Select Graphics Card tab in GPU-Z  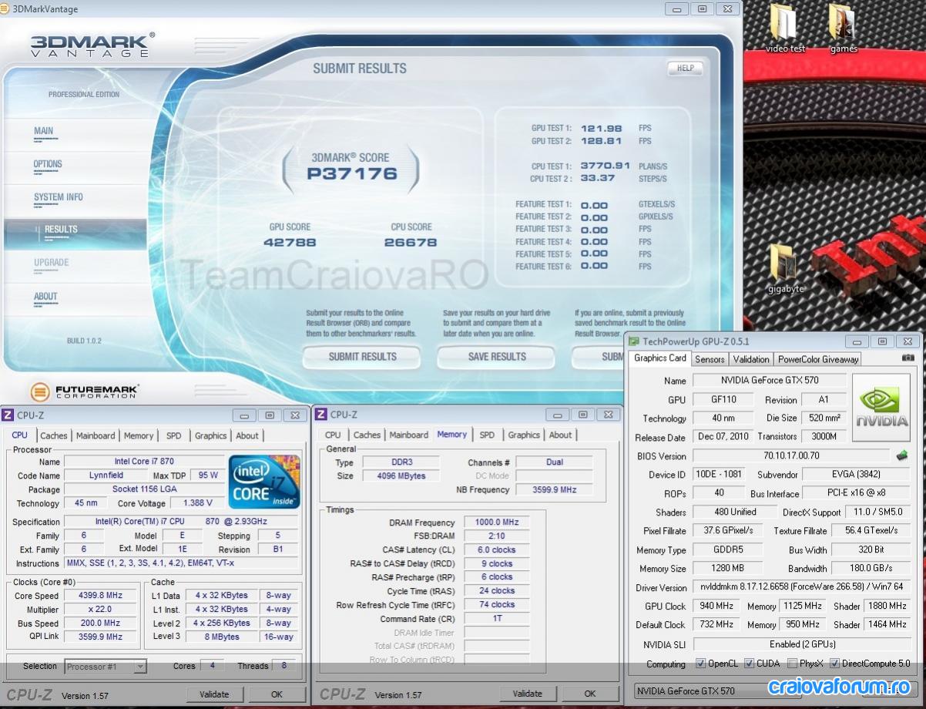[660, 358]
